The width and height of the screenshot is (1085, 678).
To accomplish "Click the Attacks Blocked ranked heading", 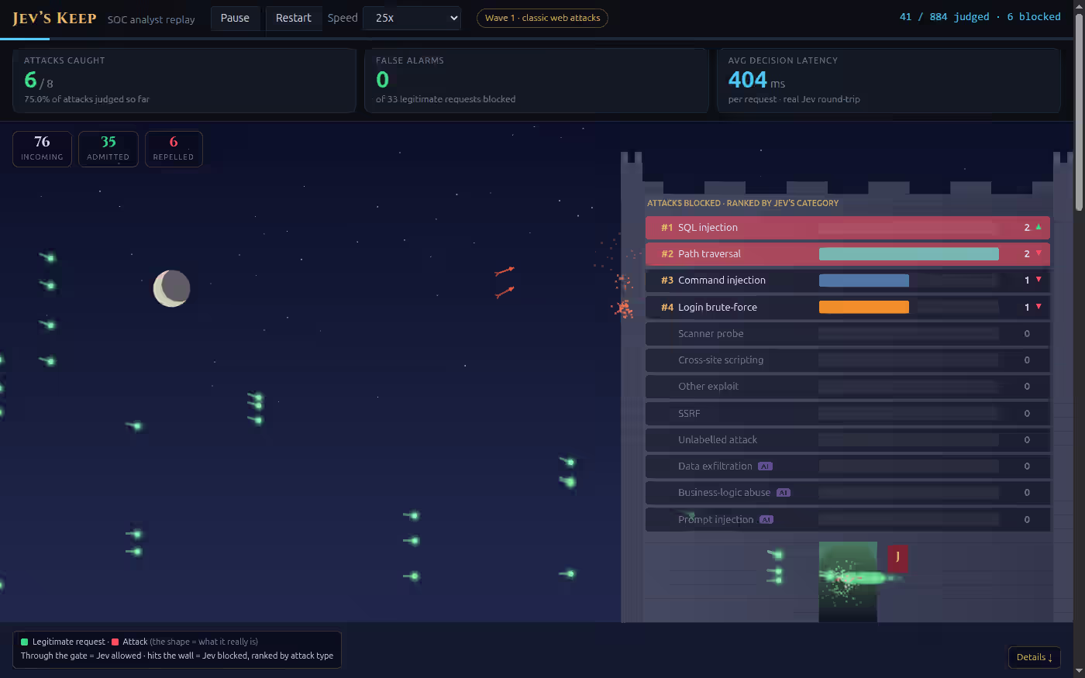I will click(x=742, y=203).
